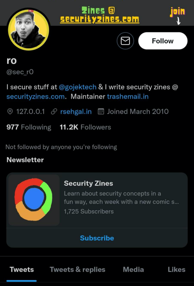The width and height of the screenshot is (194, 286).
Task: View the 977 Following list
Action: [29, 127]
